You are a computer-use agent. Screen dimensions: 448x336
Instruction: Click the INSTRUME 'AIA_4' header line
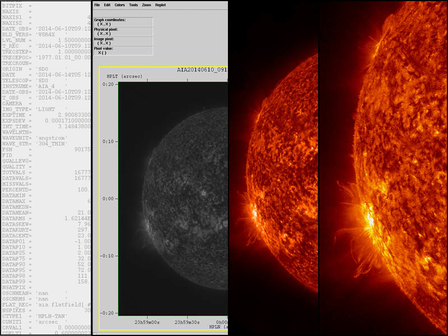click(45, 86)
